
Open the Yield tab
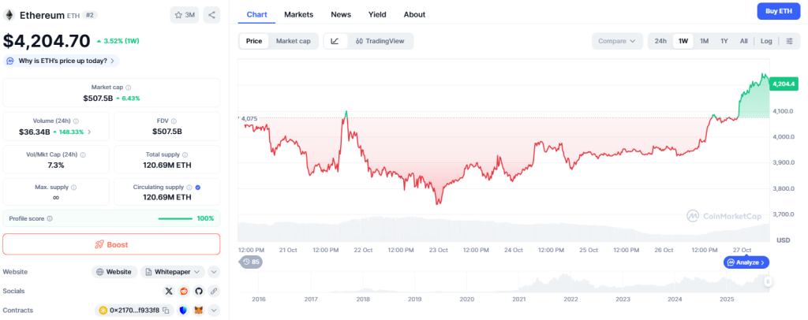click(x=377, y=14)
